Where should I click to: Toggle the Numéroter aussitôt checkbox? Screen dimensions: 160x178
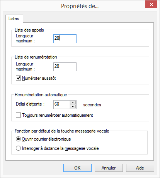pos(18,78)
